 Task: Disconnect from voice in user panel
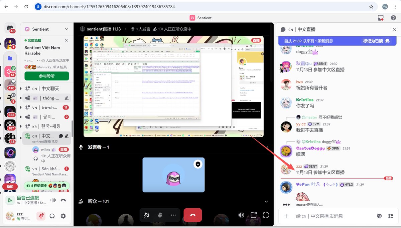(63, 200)
